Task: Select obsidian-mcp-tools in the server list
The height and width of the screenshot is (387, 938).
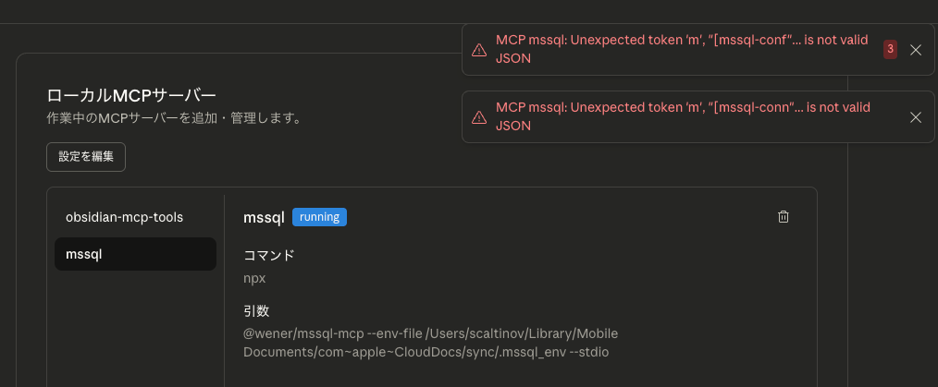Action: 124,217
